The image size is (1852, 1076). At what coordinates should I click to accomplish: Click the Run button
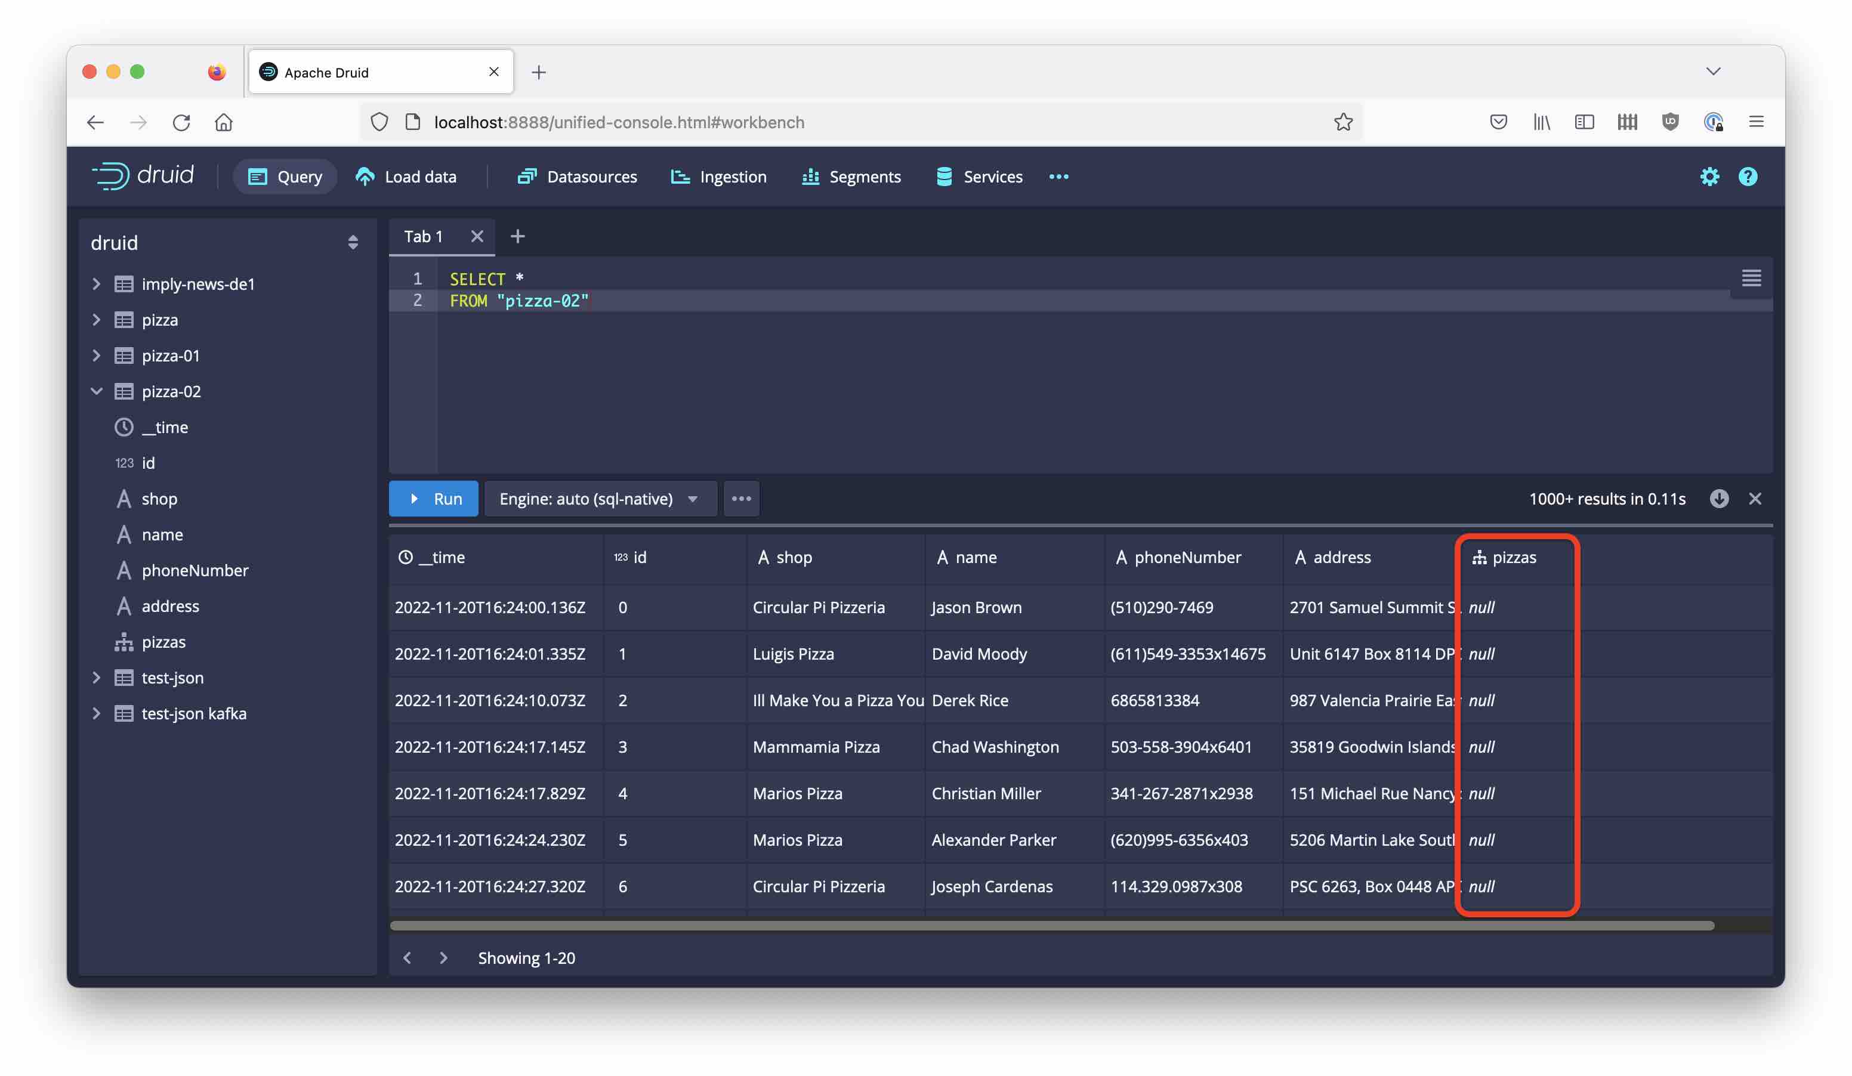pyautogui.click(x=436, y=498)
